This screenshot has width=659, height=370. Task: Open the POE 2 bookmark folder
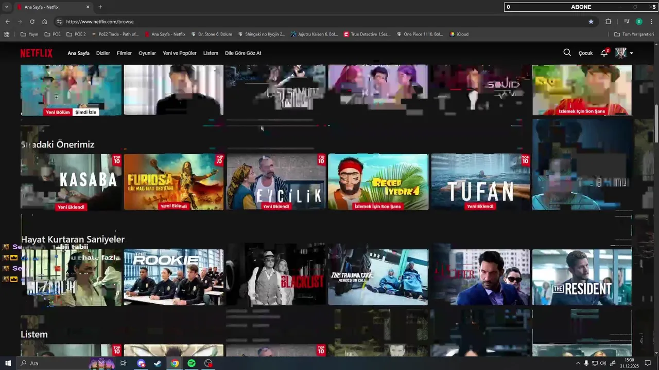click(x=76, y=34)
